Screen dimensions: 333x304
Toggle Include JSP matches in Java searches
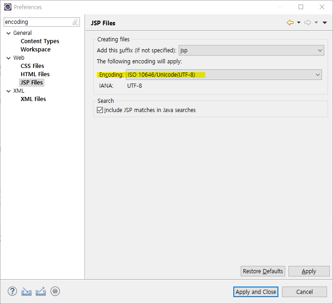100,110
